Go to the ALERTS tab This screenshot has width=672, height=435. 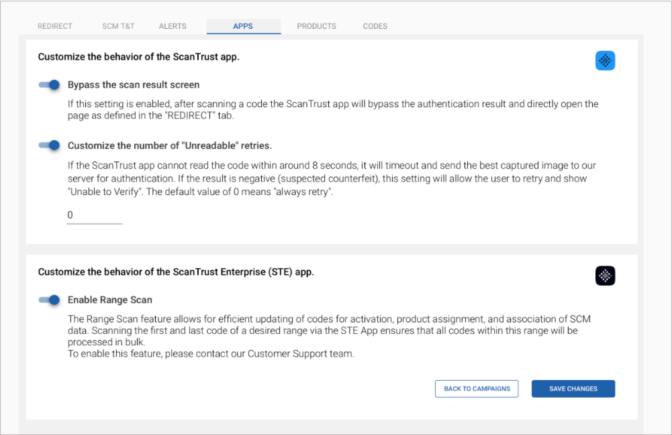[173, 26]
